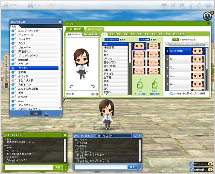The width and height of the screenshot is (215, 174).
Task: Open the My Avatar menu icon
Action: tap(6, 5)
